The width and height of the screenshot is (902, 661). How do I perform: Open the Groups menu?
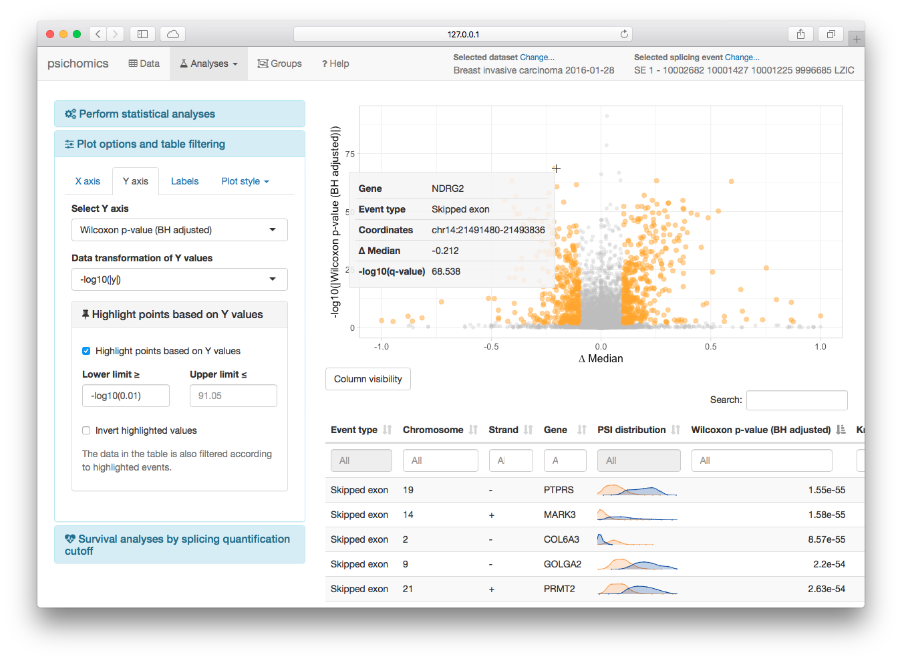tap(279, 63)
